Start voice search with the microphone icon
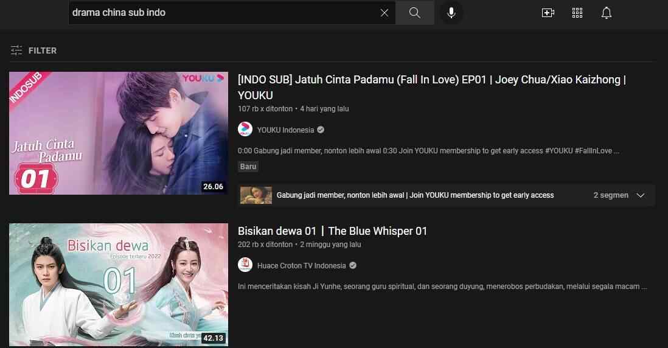668x348 pixels. [x=451, y=13]
